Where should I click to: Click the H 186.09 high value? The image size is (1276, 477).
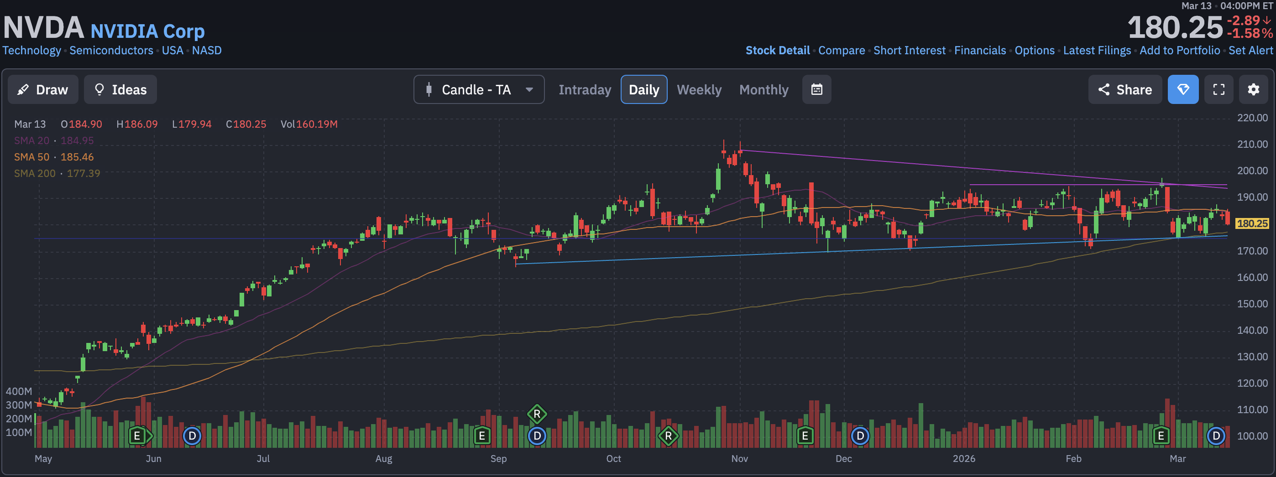[137, 124]
